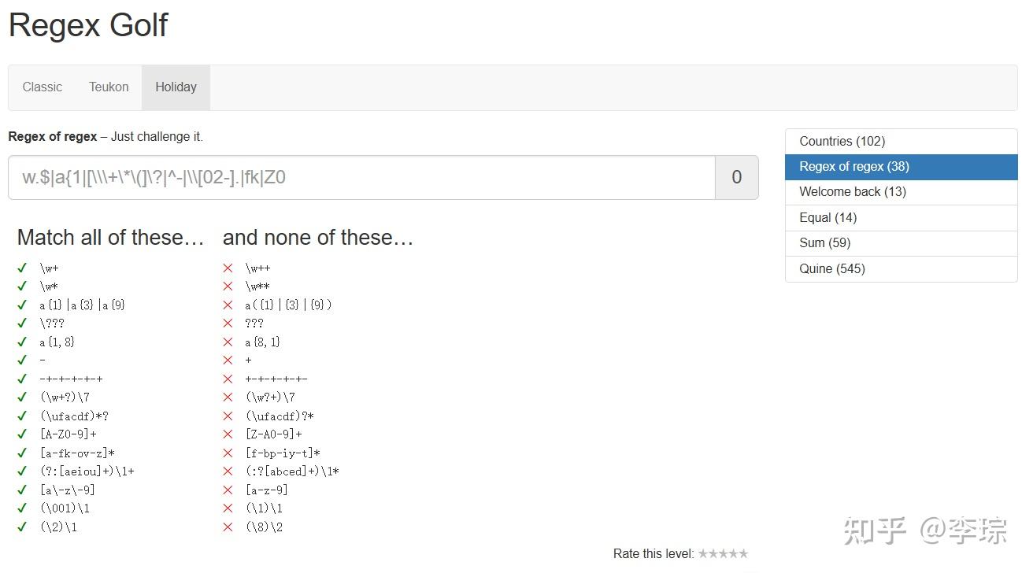Focus the regex input field
Screen dimensions: 1033x573
(x=361, y=177)
